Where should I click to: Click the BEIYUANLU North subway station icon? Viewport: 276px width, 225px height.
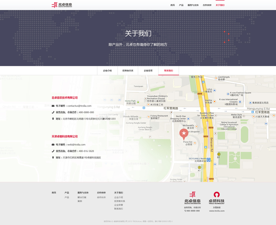pyautogui.click(x=208, y=160)
